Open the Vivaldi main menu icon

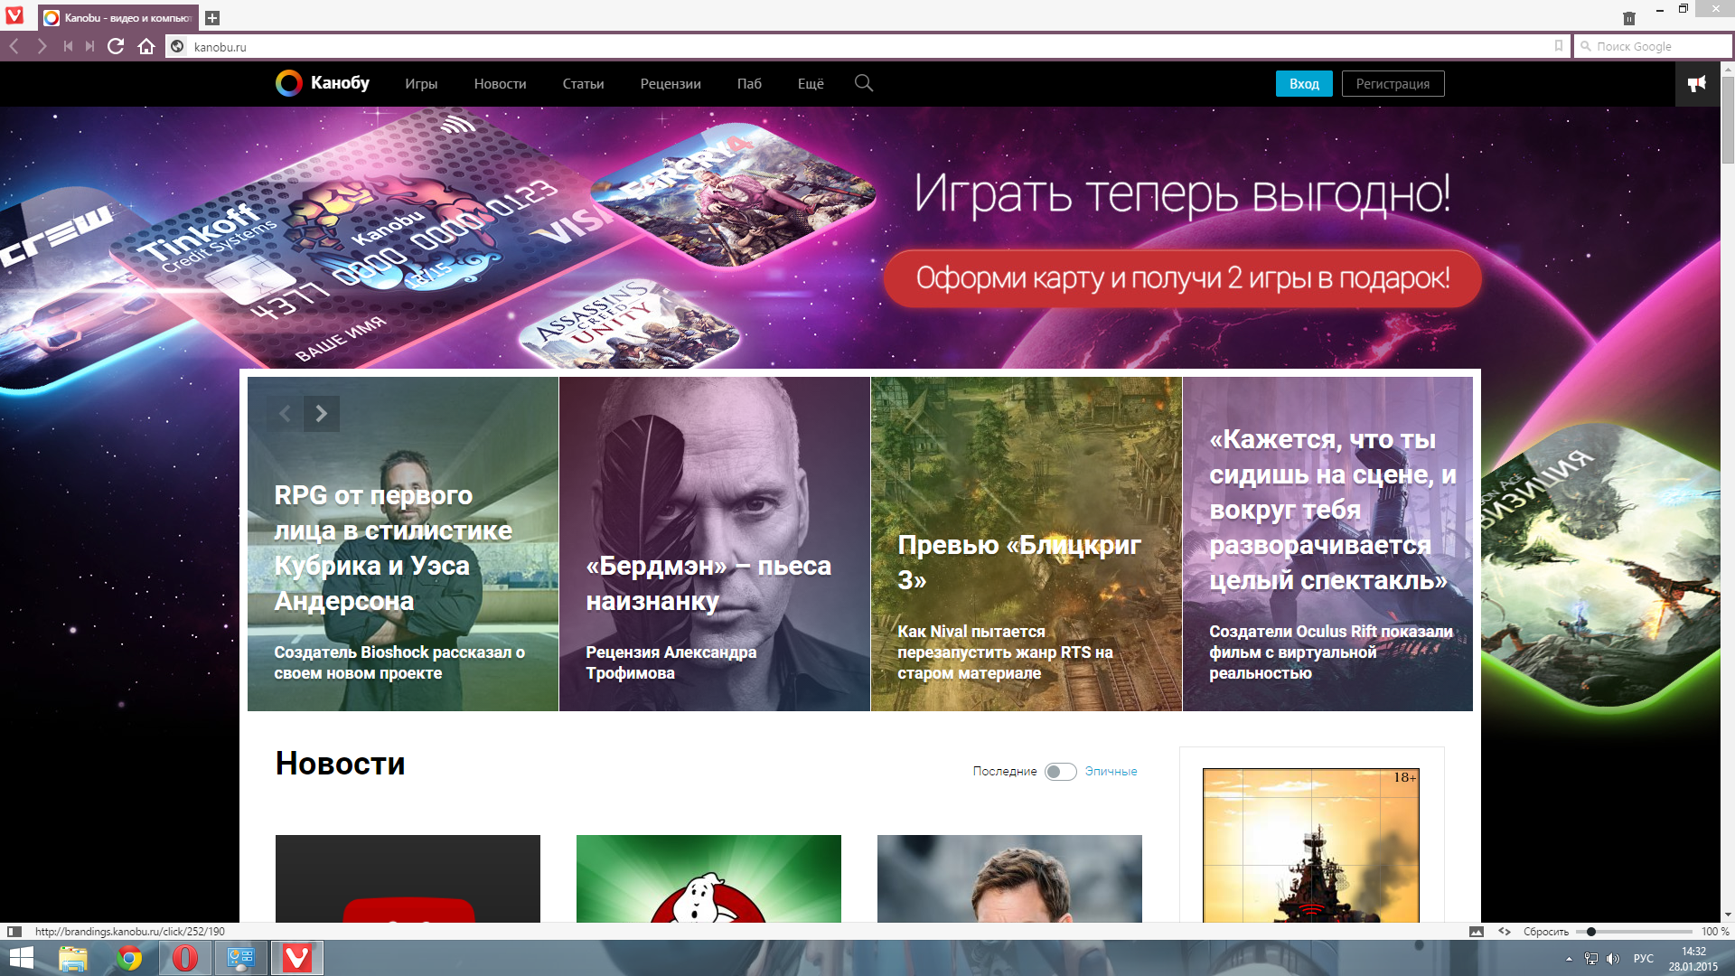(14, 16)
